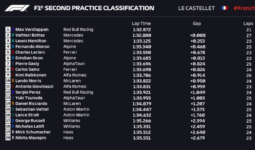Select the Gap column header
The width and height of the screenshot is (255, 150).
[x=197, y=24]
